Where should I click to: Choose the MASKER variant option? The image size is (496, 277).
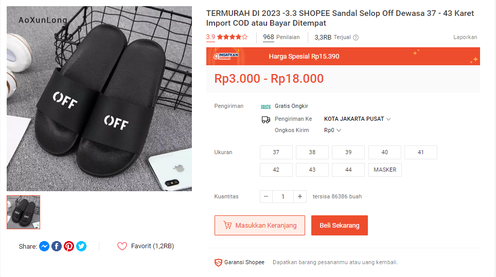pos(385,170)
